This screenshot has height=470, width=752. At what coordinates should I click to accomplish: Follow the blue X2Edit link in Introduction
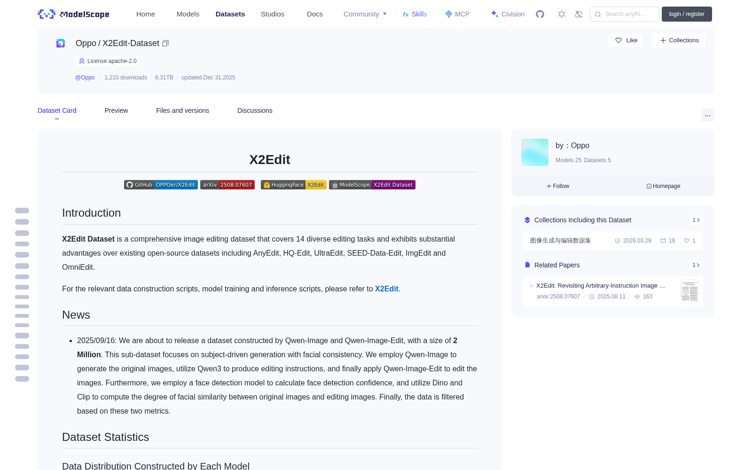386,289
